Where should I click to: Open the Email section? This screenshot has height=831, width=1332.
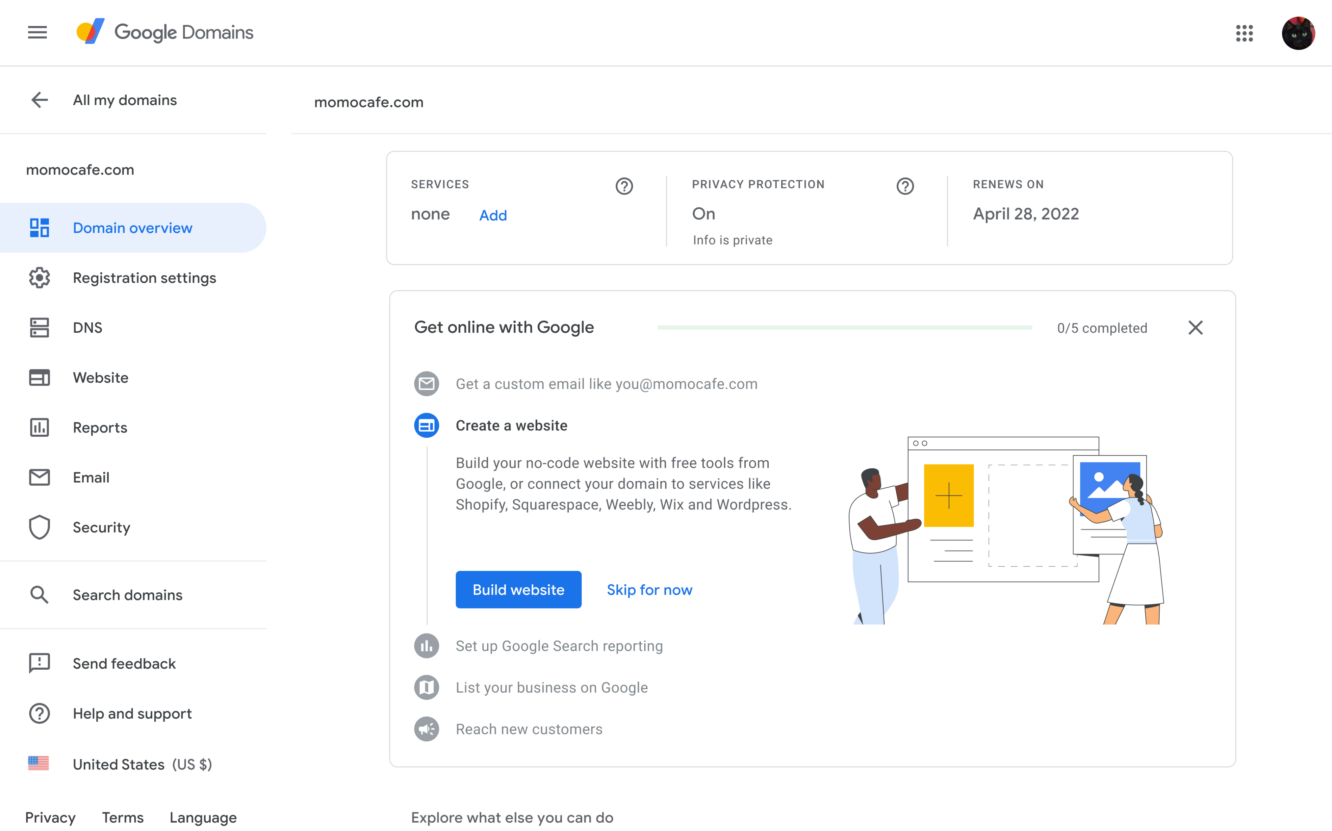[133, 477]
